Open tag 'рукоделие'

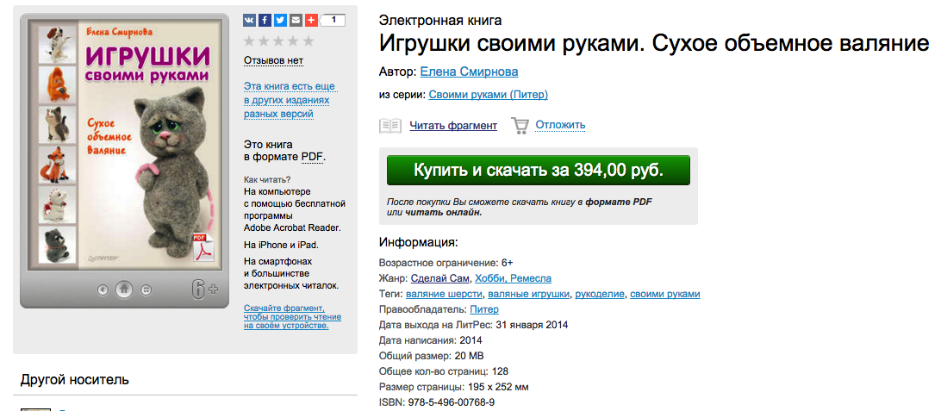point(600,294)
